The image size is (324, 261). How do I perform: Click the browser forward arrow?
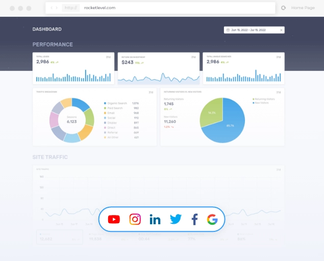click(x=57, y=8)
